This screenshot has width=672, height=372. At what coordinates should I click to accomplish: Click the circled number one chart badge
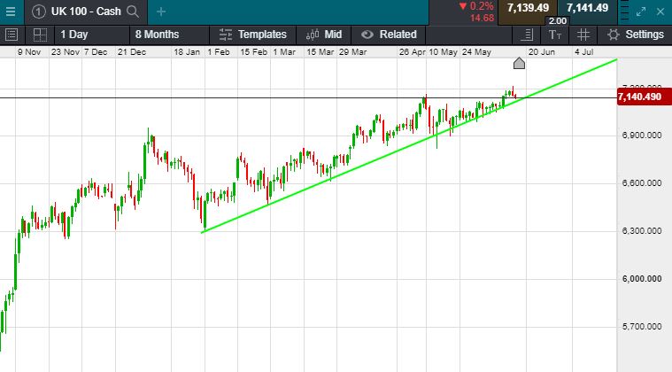click(39, 12)
